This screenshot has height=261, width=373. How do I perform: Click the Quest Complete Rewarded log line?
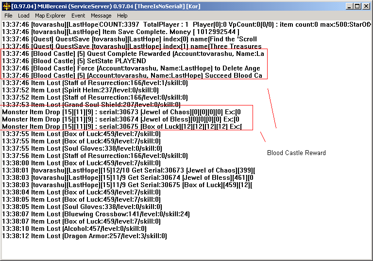click(133, 53)
